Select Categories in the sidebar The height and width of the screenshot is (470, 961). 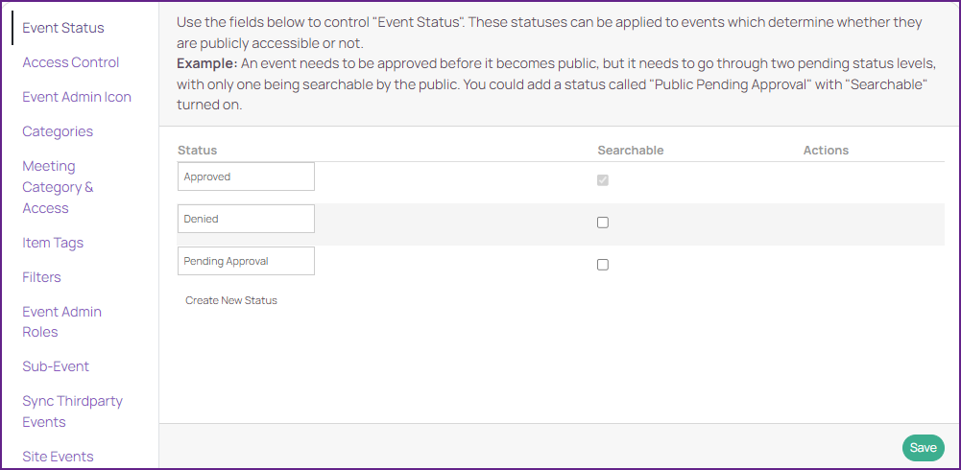tap(58, 131)
